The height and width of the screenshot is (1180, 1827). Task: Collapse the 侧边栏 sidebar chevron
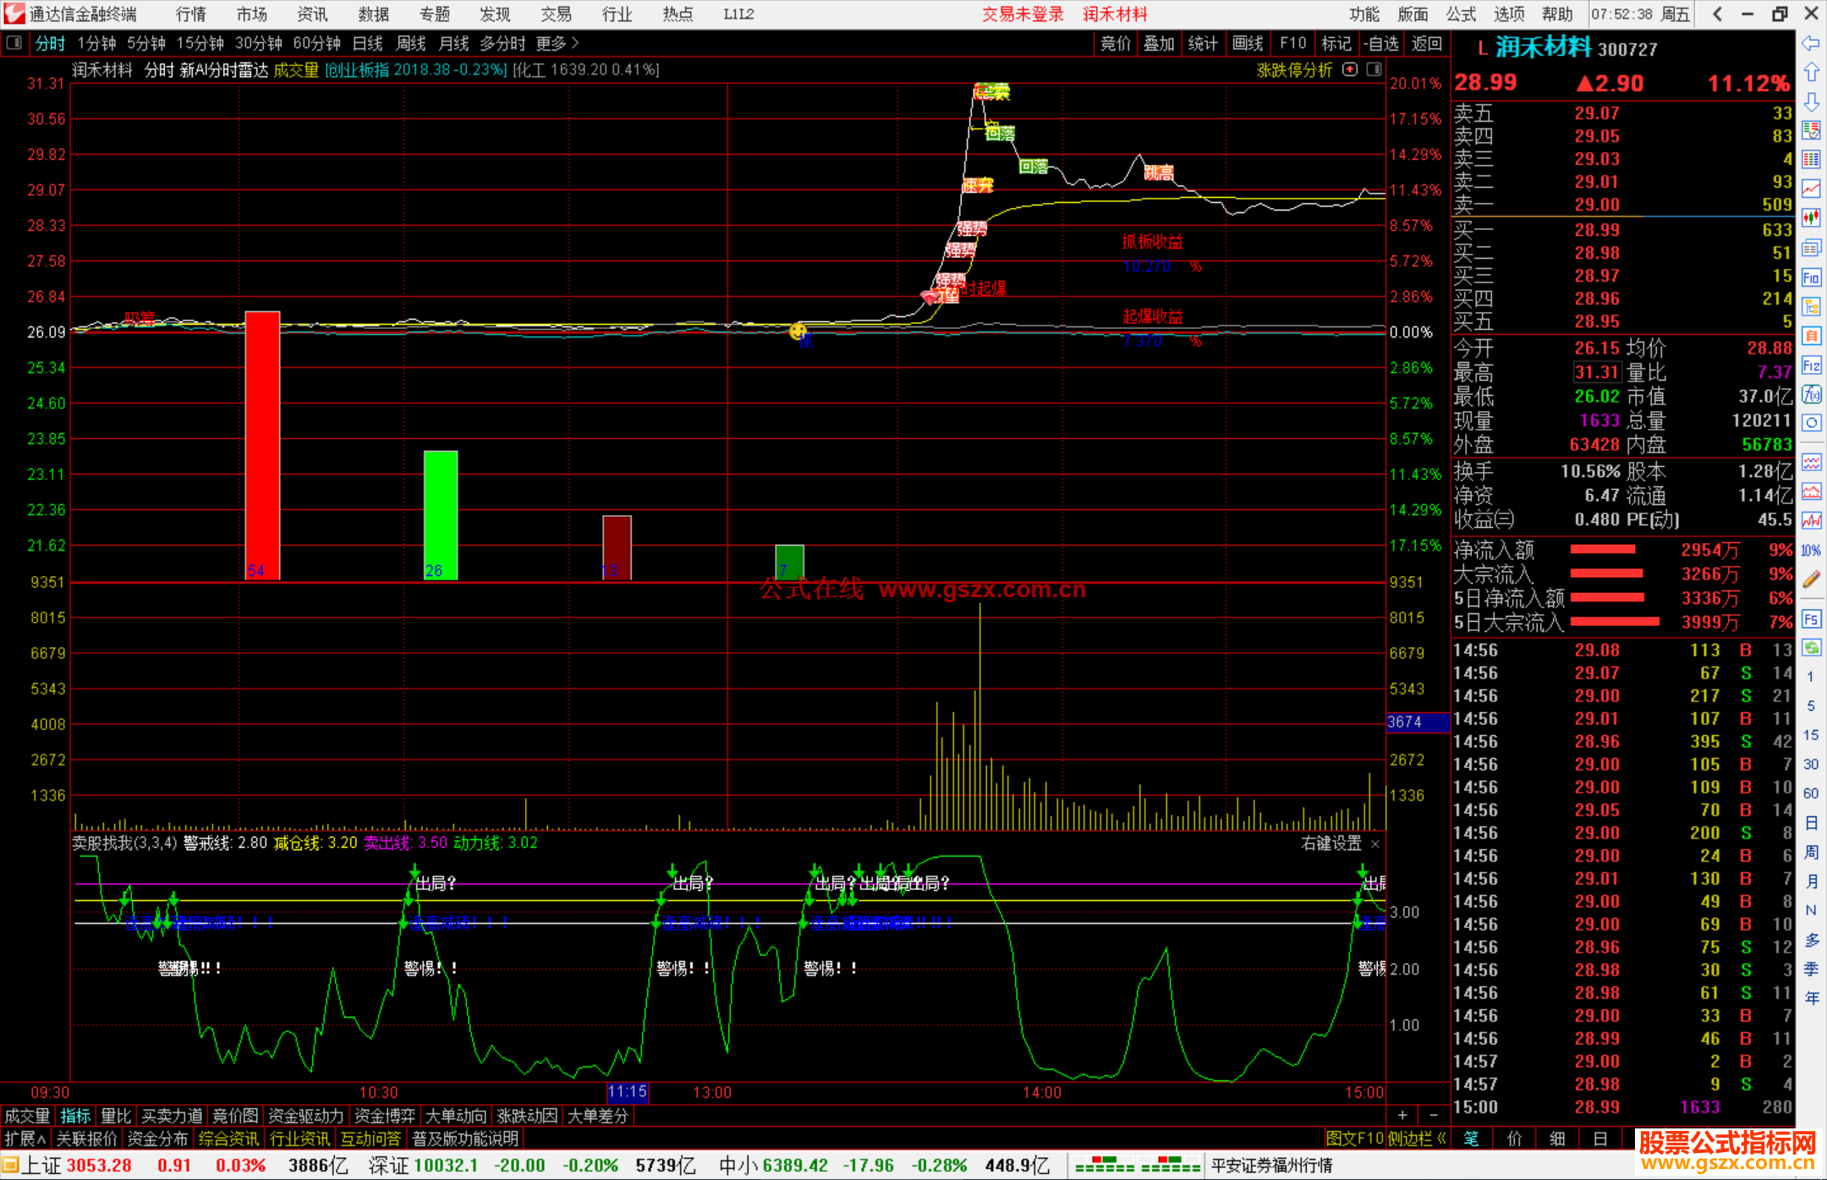[1442, 1139]
